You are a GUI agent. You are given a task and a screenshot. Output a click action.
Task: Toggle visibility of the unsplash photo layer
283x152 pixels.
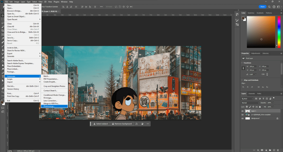[243, 115]
